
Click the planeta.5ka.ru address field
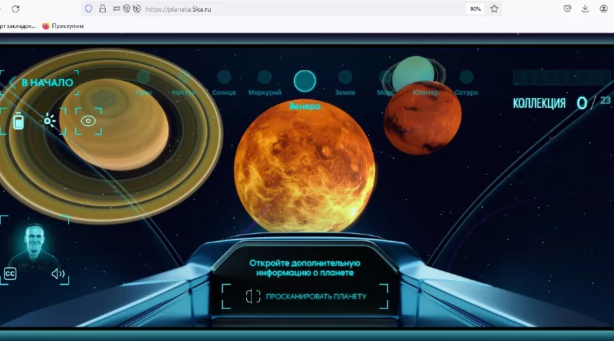(x=178, y=9)
